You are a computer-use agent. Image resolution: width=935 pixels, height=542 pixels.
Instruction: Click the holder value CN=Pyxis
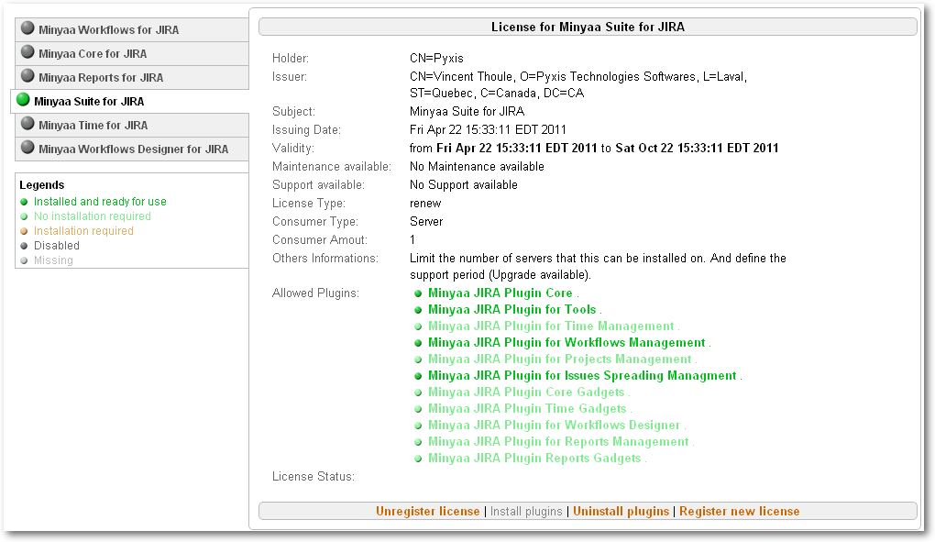coord(436,59)
